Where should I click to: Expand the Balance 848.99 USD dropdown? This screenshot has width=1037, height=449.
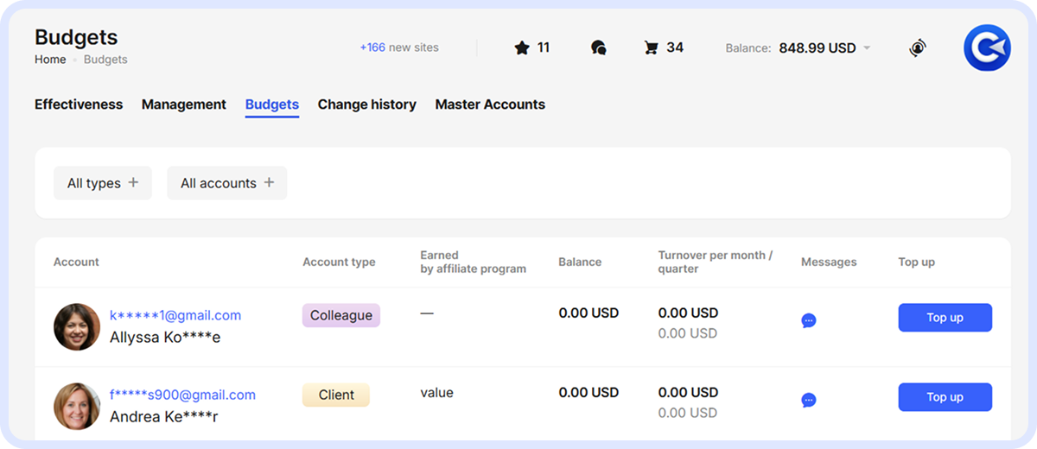[867, 48]
